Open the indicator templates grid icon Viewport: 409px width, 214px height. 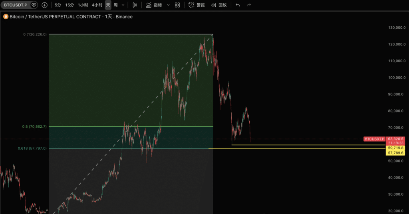(177, 5)
